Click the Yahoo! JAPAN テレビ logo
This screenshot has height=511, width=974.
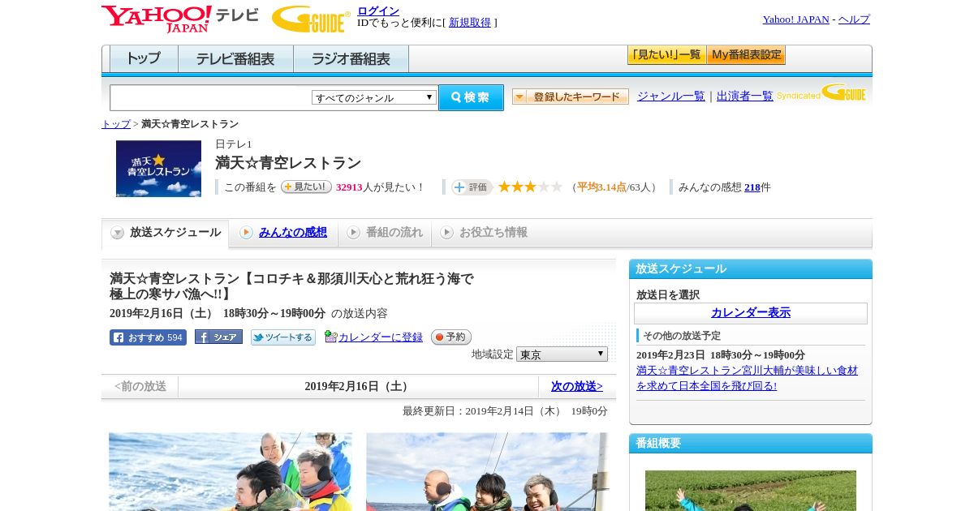click(179, 19)
